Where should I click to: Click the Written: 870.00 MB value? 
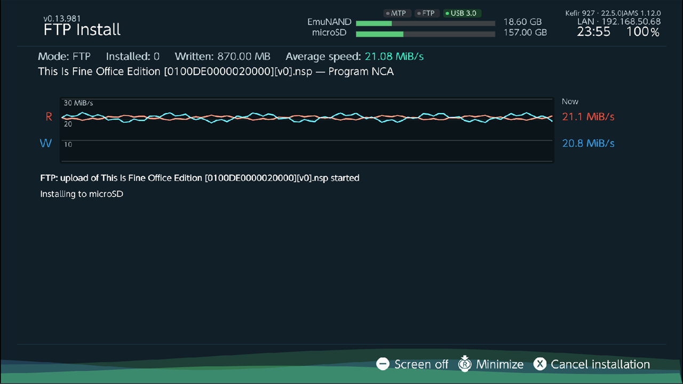[x=223, y=57]
